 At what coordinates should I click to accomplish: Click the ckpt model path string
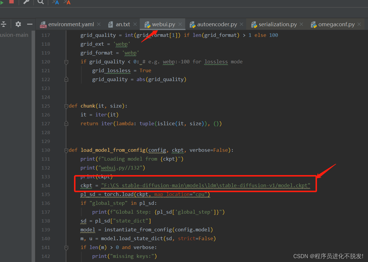coord(206,185)
